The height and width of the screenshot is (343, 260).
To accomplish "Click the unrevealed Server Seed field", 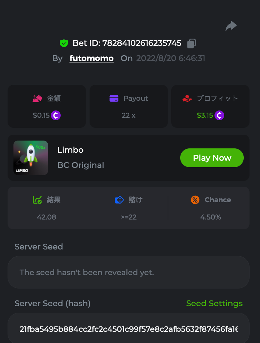I will [128, 272].
